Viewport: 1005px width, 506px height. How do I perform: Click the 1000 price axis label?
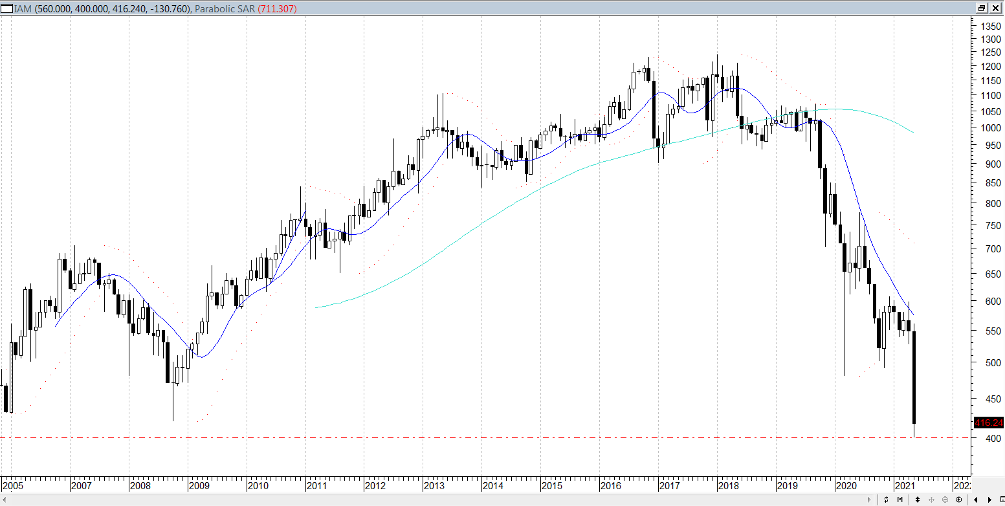point(991,128)
